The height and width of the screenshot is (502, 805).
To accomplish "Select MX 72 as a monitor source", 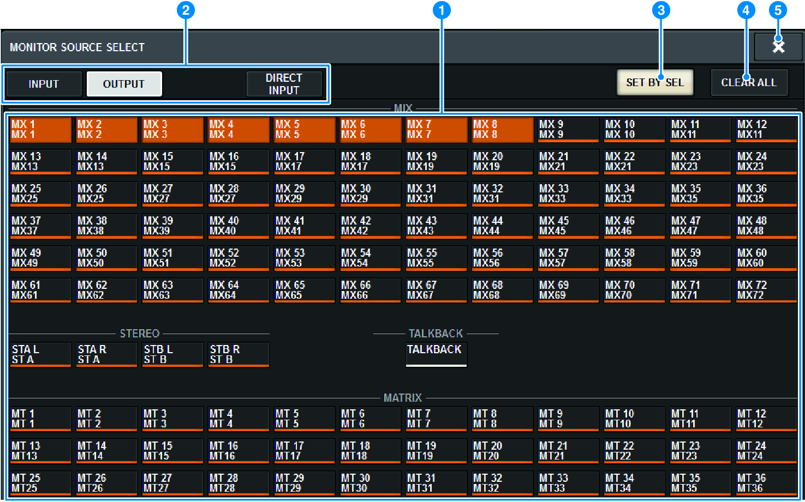I will [766, 290].
